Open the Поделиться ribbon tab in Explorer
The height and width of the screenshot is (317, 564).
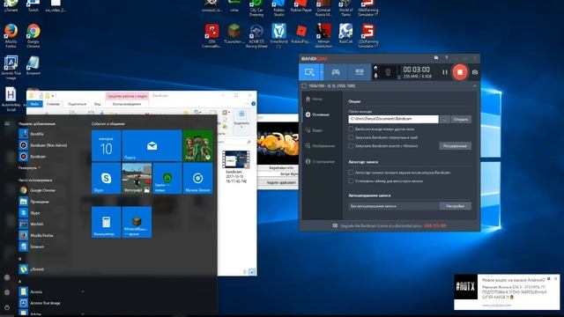(77, 104)
